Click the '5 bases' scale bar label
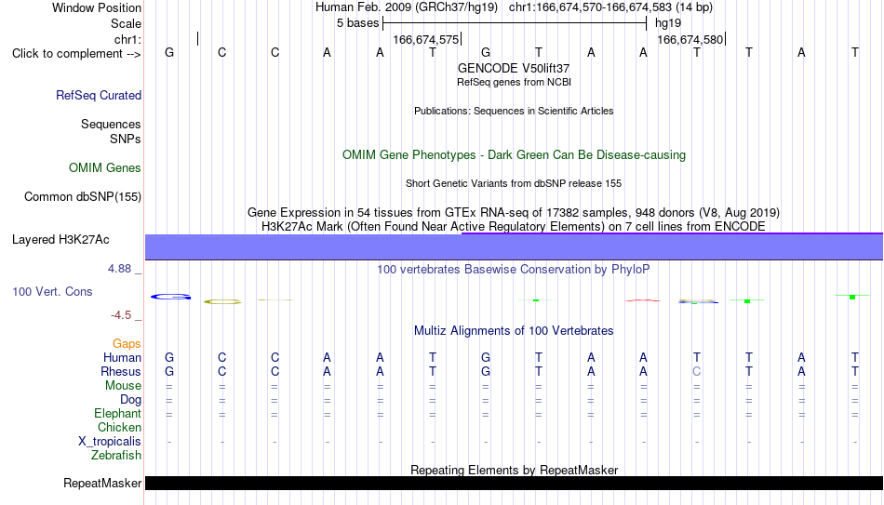 [357, 23]
